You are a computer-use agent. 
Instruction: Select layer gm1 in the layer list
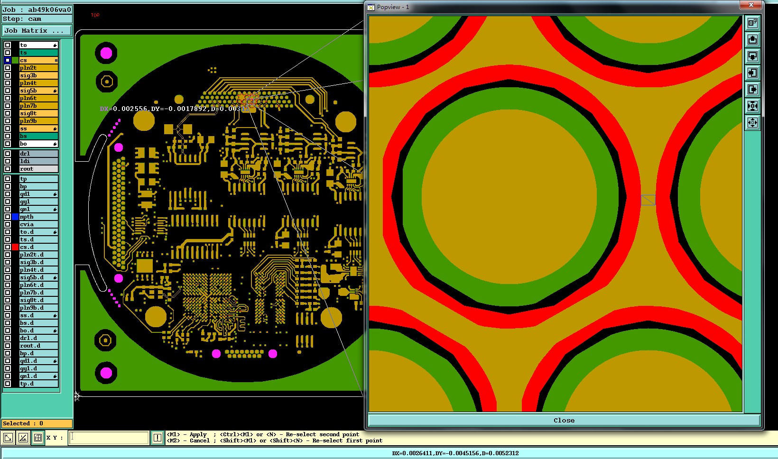[x=38, y=209]
